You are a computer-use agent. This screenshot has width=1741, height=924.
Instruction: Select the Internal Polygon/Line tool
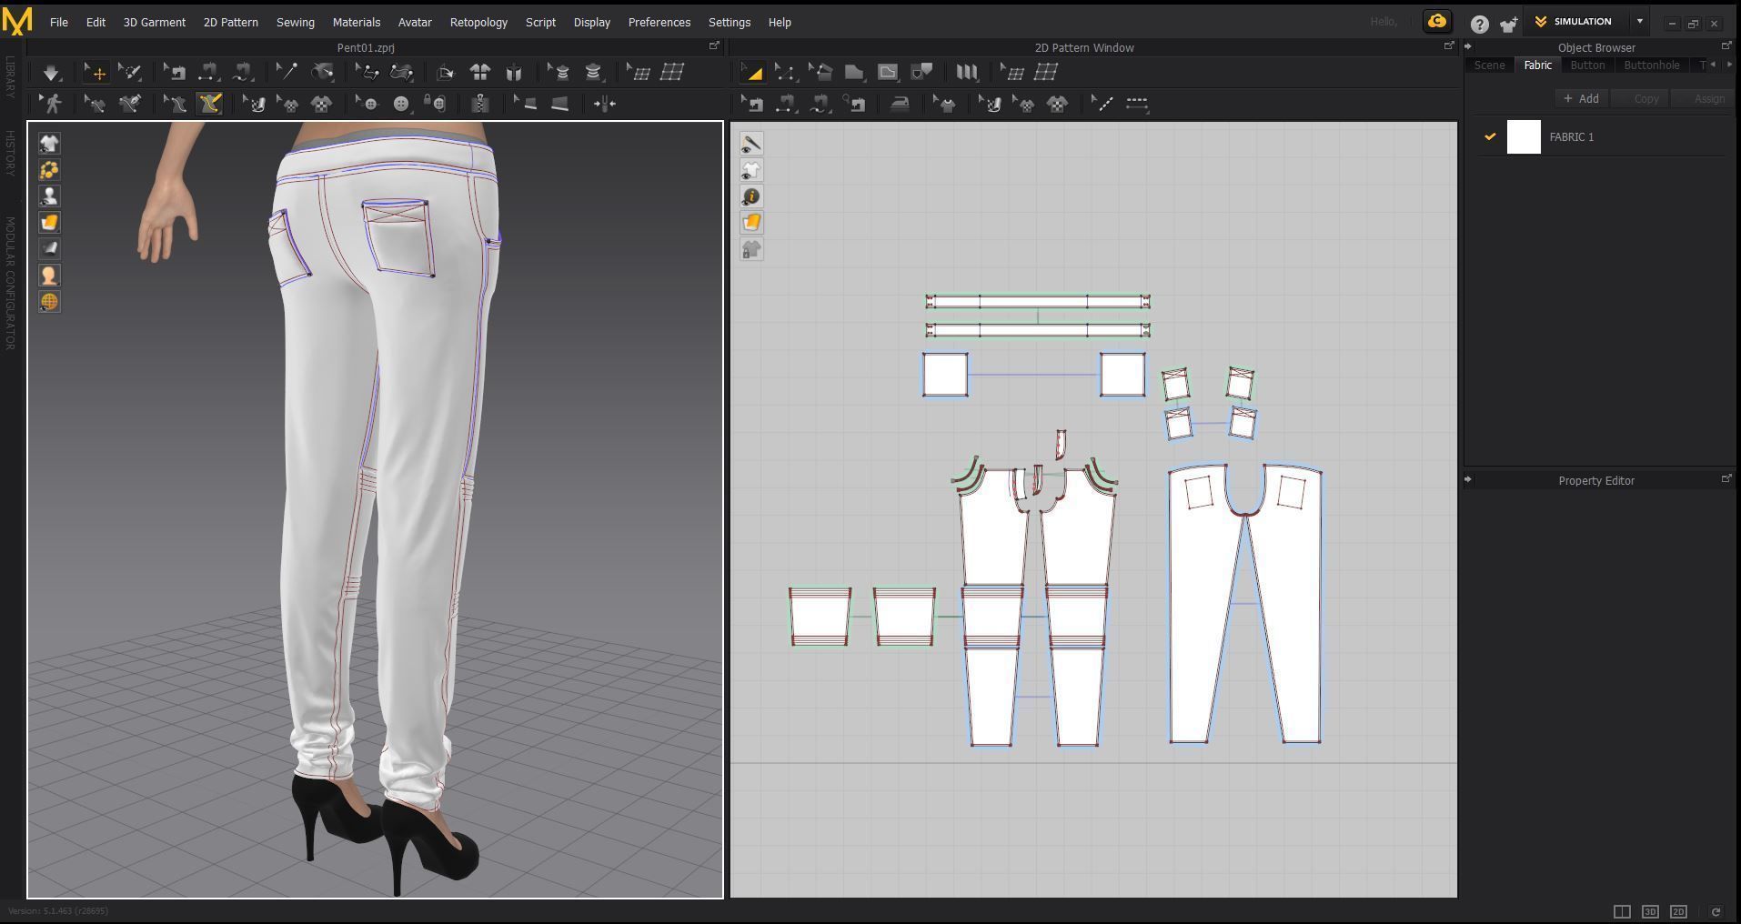[888, 73]
